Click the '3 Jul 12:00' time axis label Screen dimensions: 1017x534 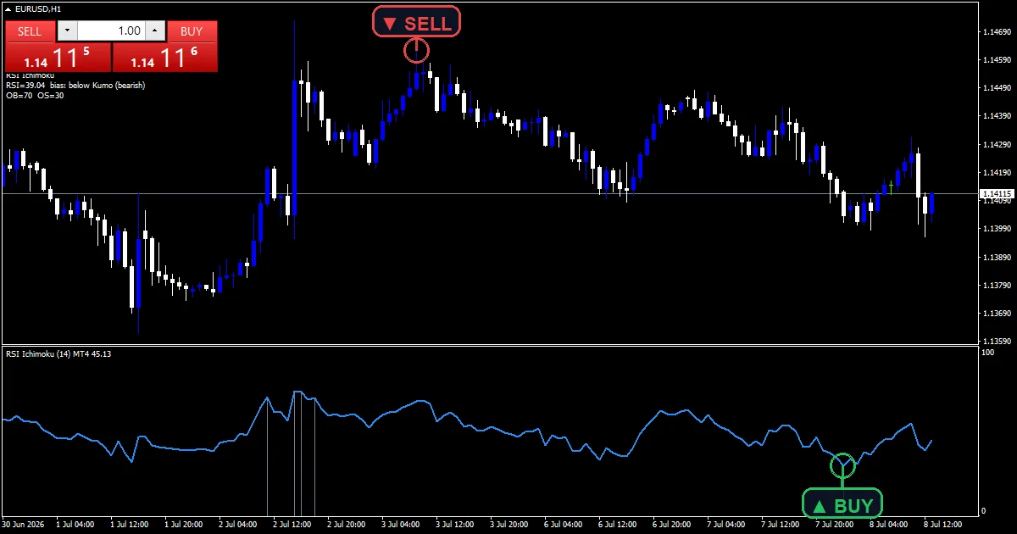pyautogui.click(x=457, y=525)
